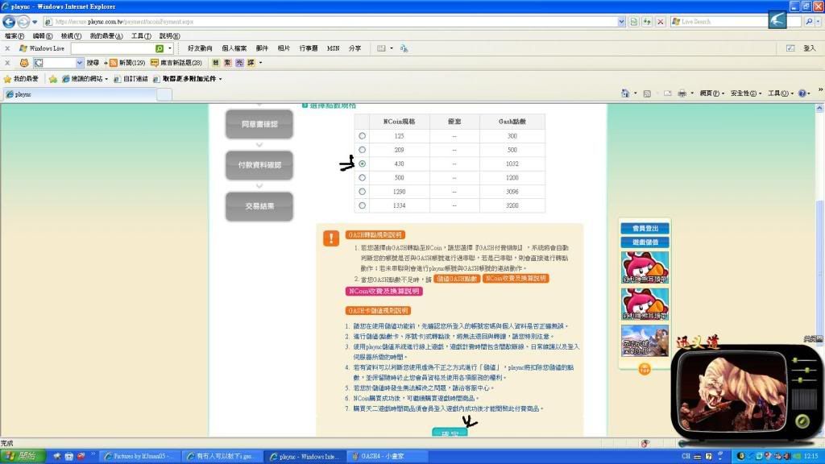Viewport: 825px width, 464px height.
Task: Select the 500 NCoin radio option
Action: click(362, 177)
